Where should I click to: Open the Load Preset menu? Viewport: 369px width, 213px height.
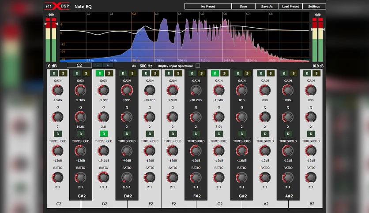290,7
